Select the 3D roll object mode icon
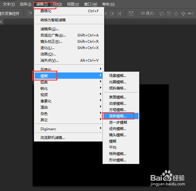The height and width of the screenshot is (191, 196). pyautogui.click(x=169, y=13)
